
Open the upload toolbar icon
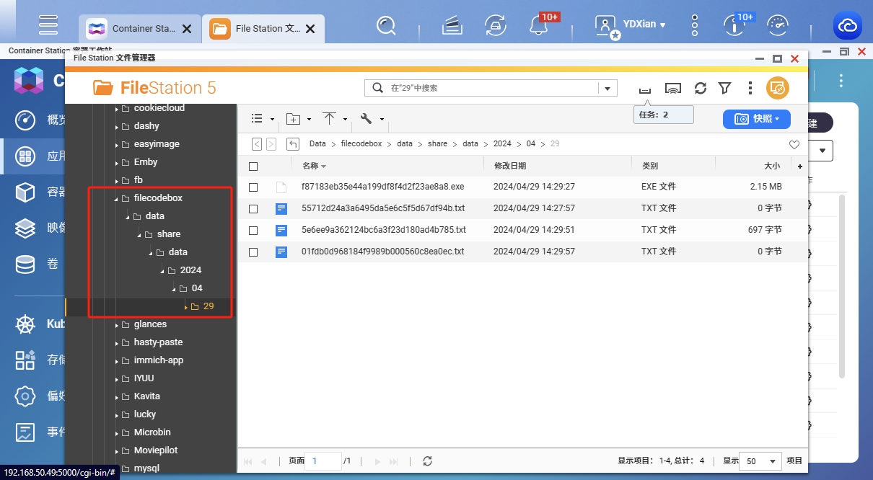click(330, 119)
